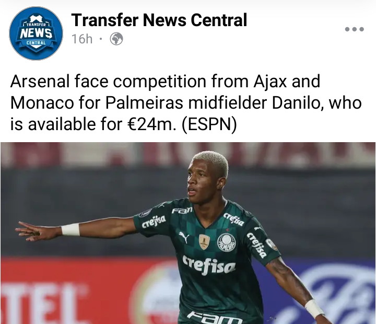Click the small Fam logo near the collar

point(182,211)
